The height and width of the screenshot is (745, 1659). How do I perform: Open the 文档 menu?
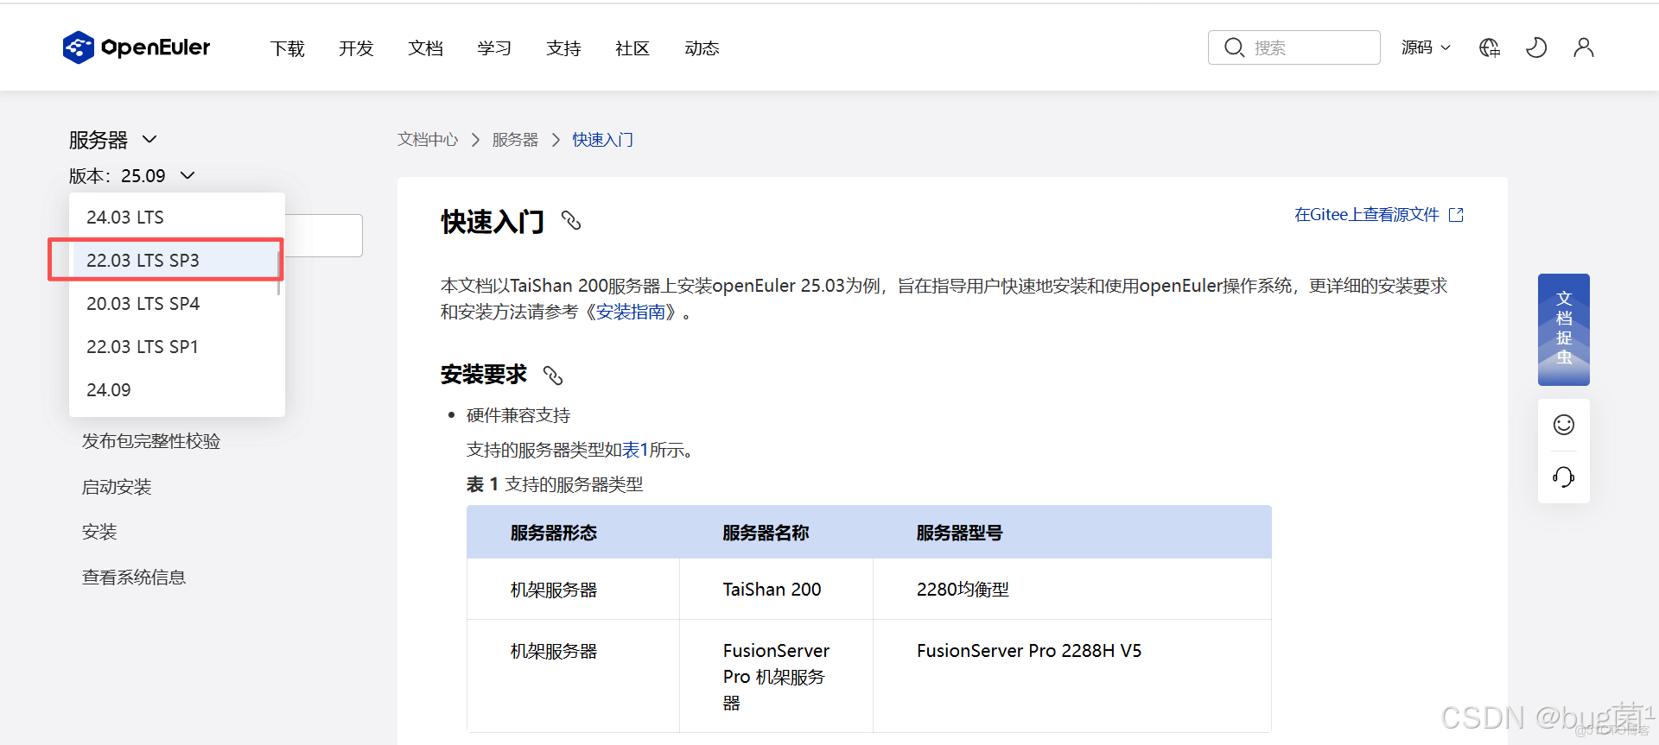(x=425, y=48)
